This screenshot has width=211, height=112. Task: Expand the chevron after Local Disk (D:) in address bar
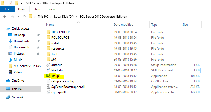76,17
